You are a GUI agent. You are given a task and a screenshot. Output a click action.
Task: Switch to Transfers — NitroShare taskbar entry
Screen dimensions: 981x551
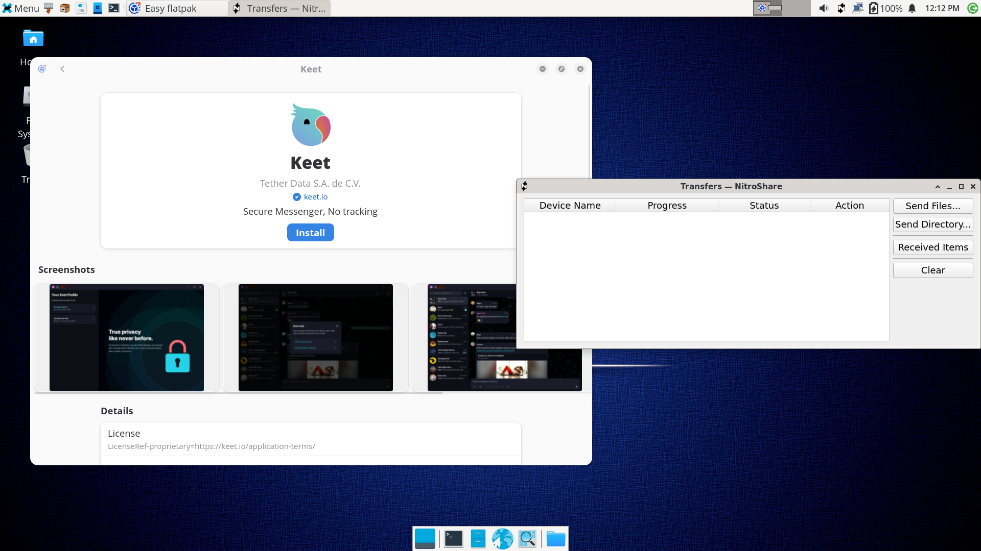click(279, 8)
